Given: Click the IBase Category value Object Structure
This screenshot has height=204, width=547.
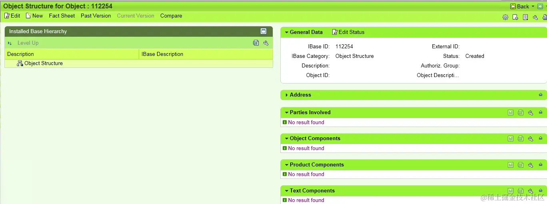Looking at the screenshot, I should click(x=355, y=56).
